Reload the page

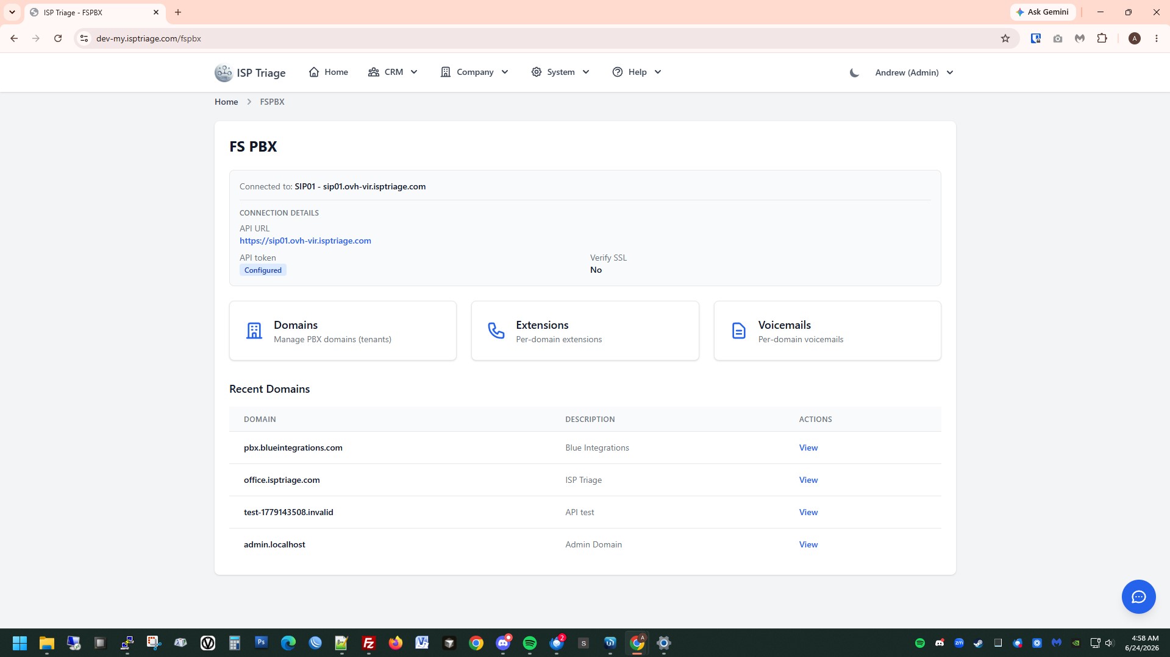(58, 38)
